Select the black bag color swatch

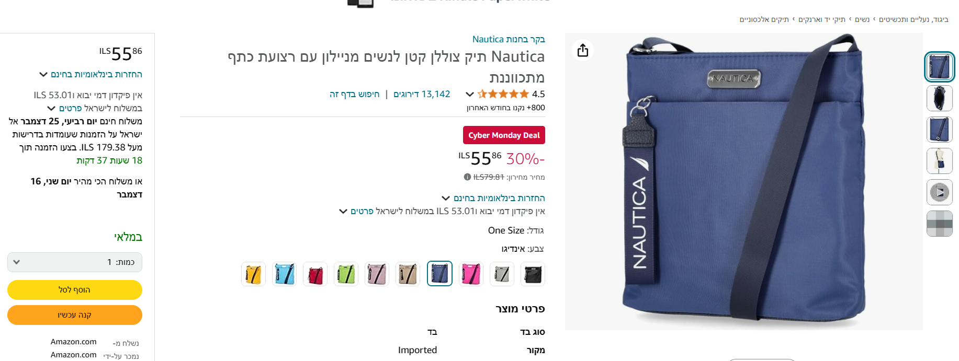533,274
